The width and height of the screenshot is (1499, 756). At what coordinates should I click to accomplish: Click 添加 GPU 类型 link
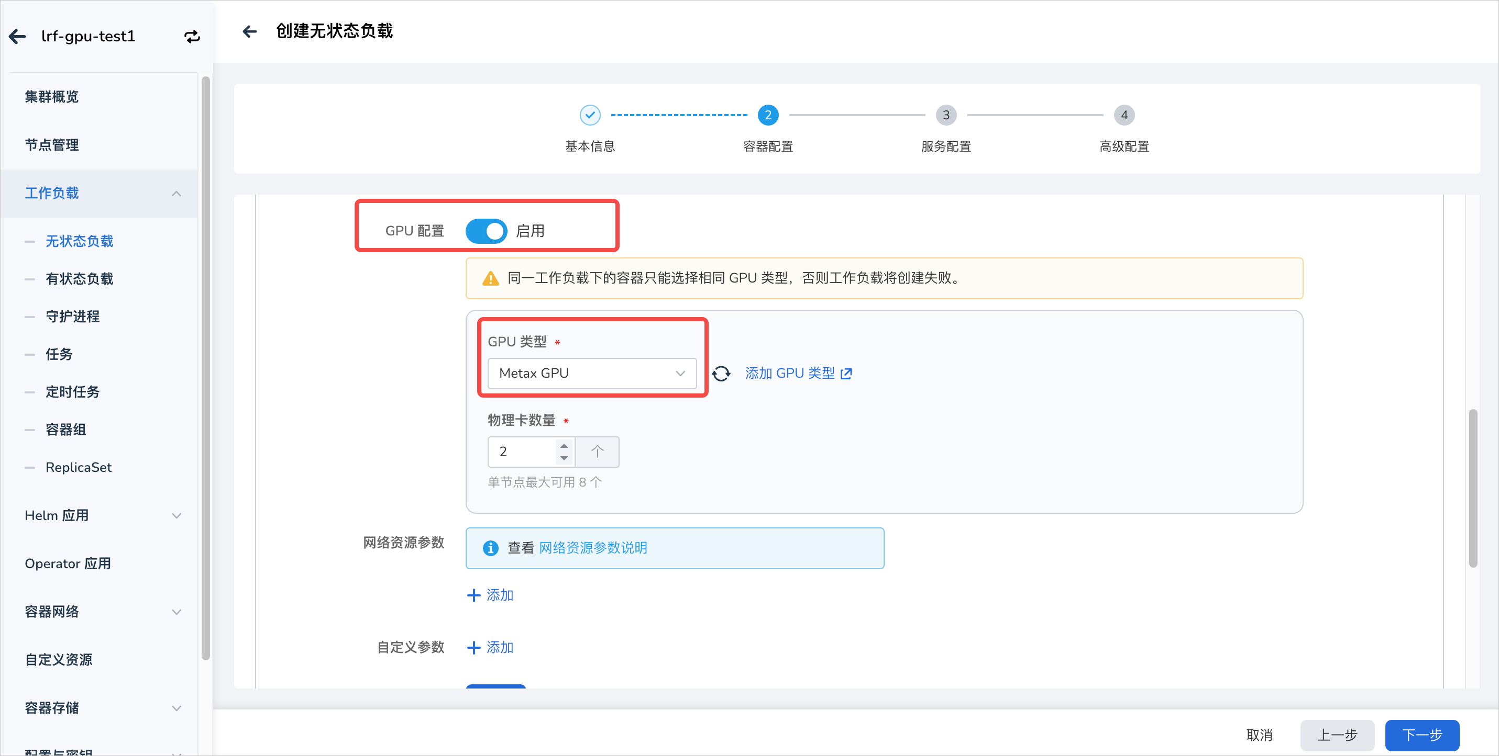tap(798, 373)
